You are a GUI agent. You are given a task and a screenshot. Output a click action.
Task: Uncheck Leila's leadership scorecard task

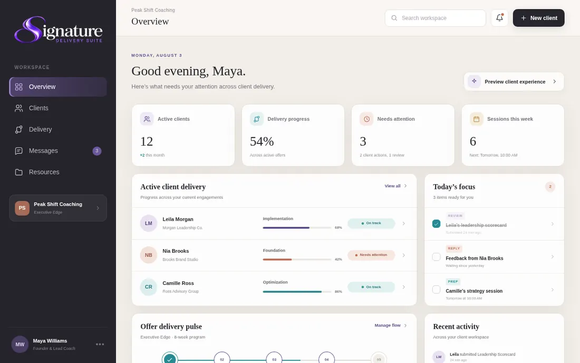pos(437,224)
